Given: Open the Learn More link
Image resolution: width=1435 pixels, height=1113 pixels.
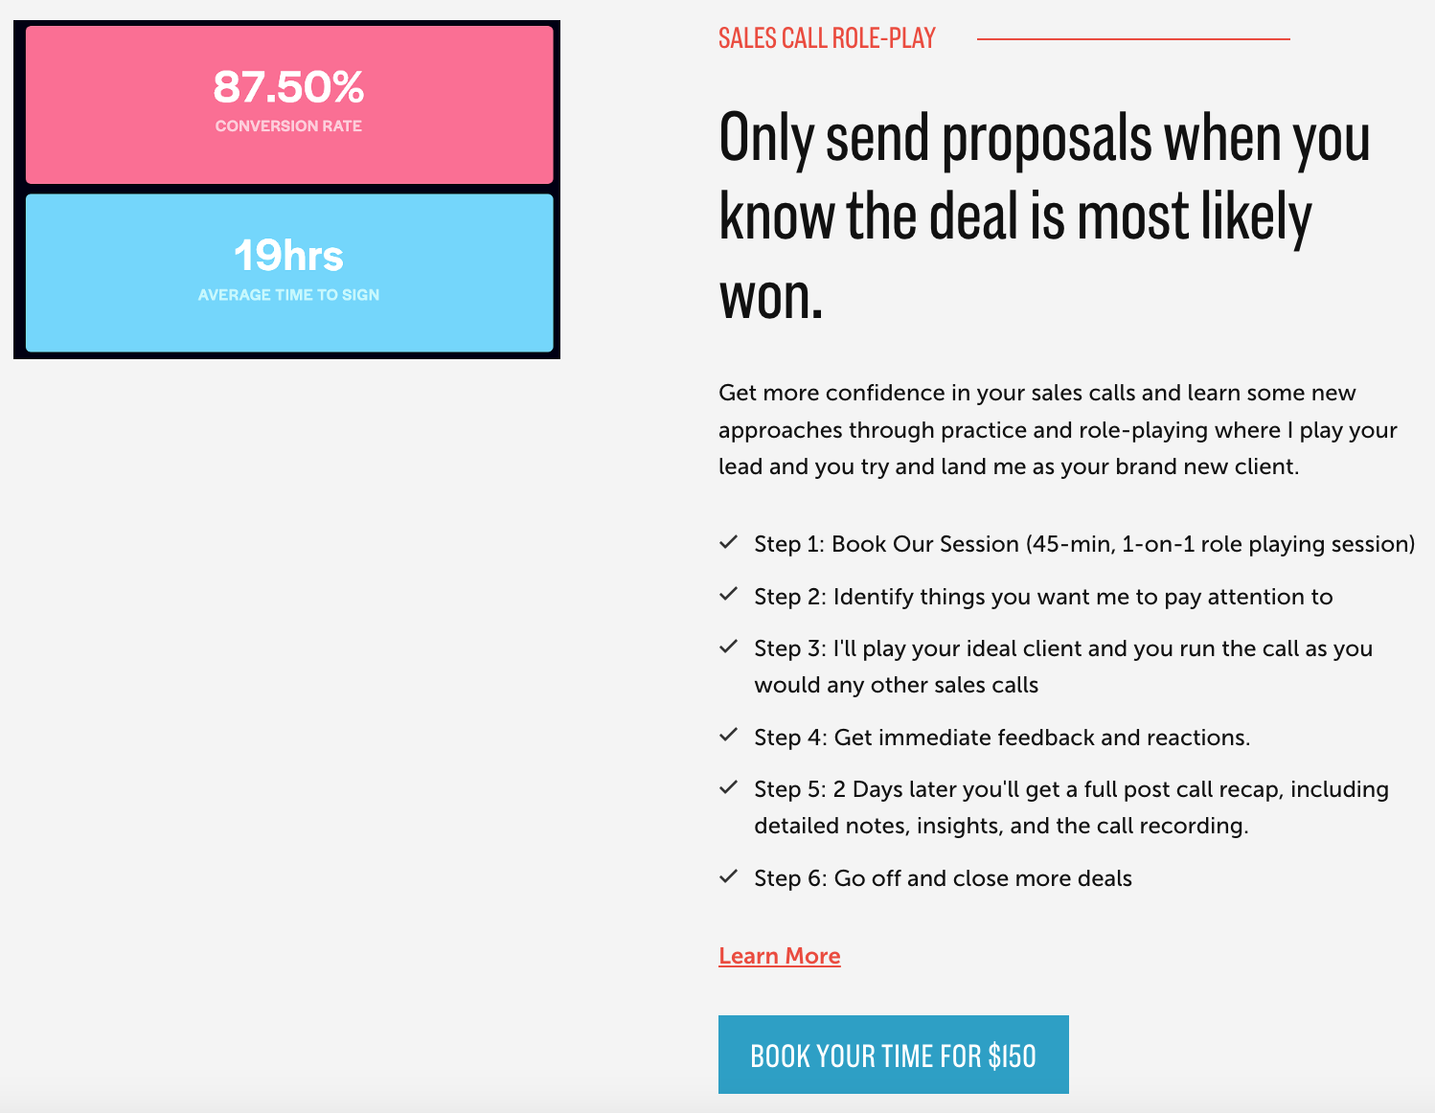Looking at the screenshot, I should (780, 956).
